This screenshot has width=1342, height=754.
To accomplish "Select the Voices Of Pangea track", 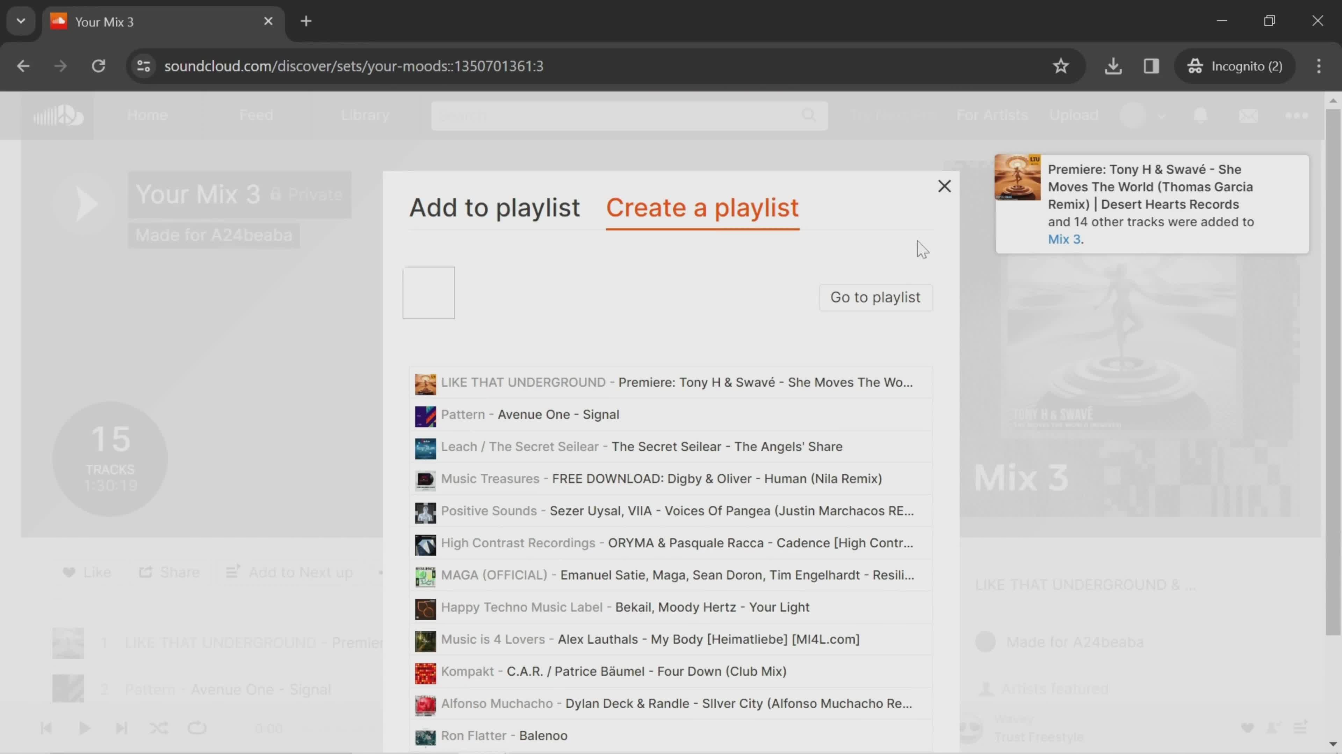I will tap(671, 511).
